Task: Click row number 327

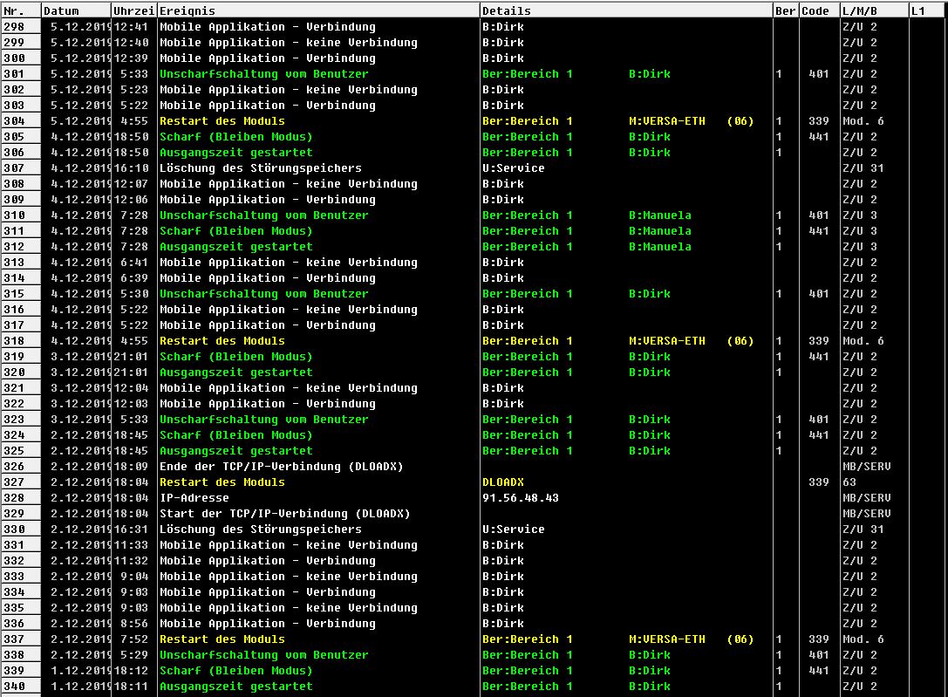Action: pyautogui.click(x=20, y=482)
